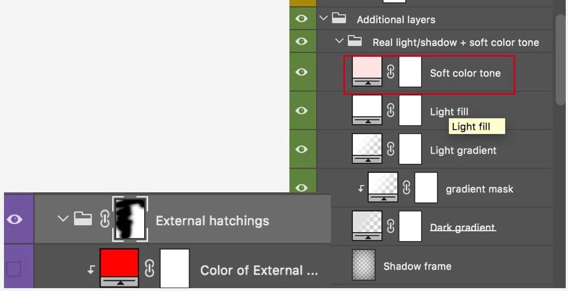Image resolution: width=568 pixels, height=291 pixels.
Task: Unlink the Dark gradient layer mask
Action: pos(390,226)
